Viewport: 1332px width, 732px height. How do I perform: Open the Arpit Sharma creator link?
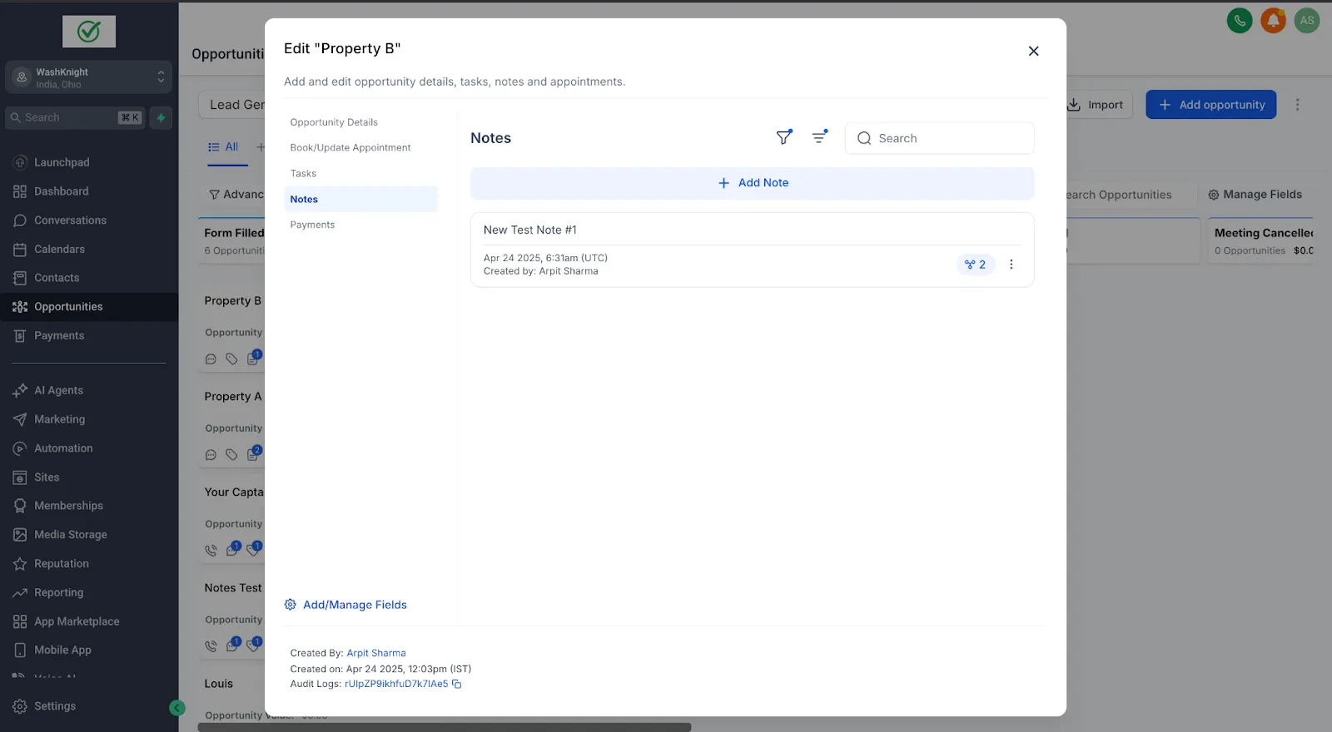(376, 653)
